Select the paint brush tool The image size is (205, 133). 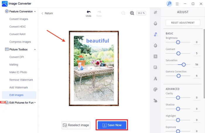pyautogui.click(x=156, y=100)
